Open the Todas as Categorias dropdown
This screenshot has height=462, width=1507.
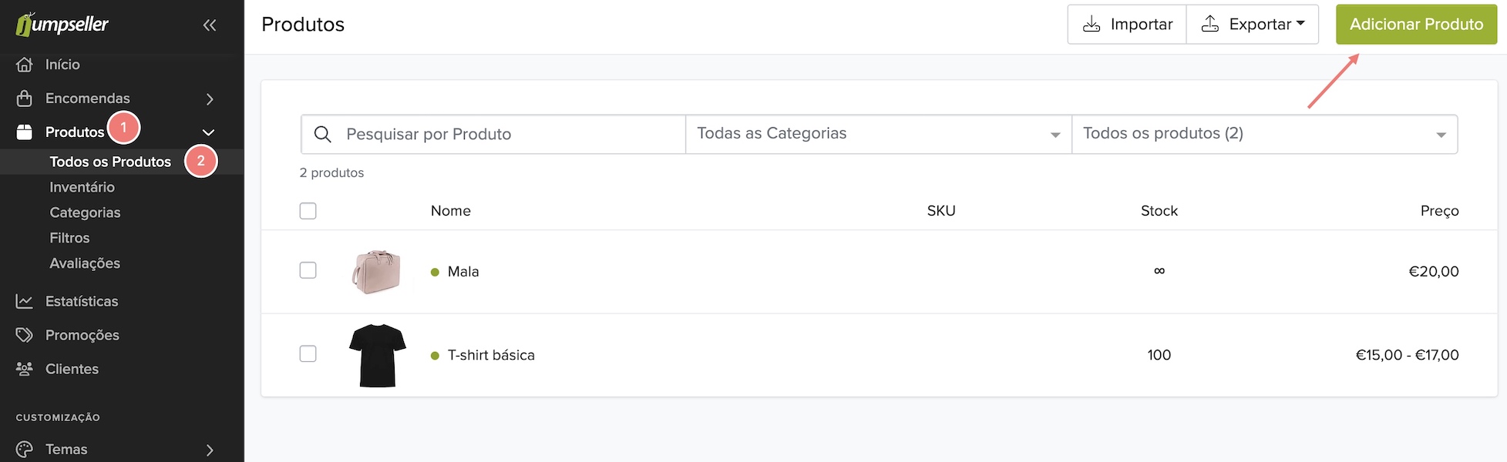click(x=879, y=134)
